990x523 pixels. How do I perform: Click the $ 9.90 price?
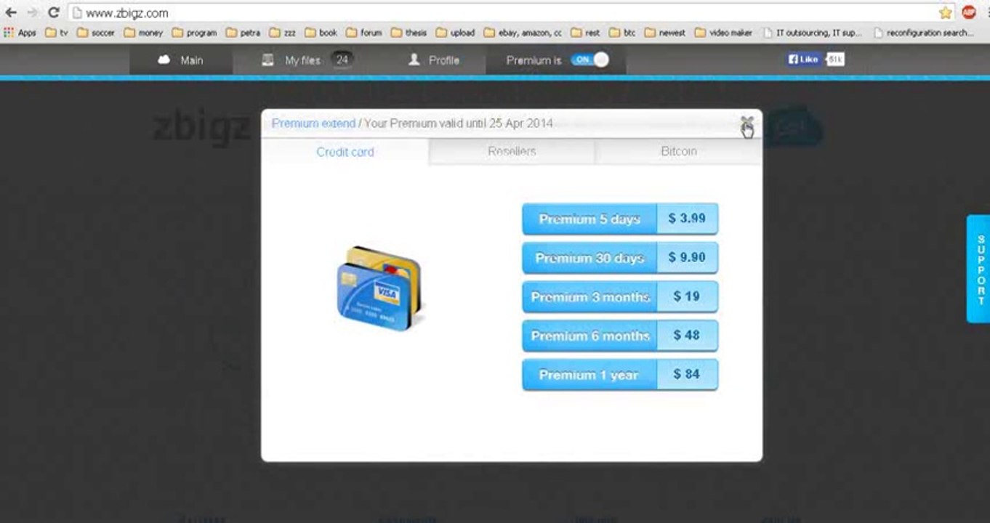[687, 258]
